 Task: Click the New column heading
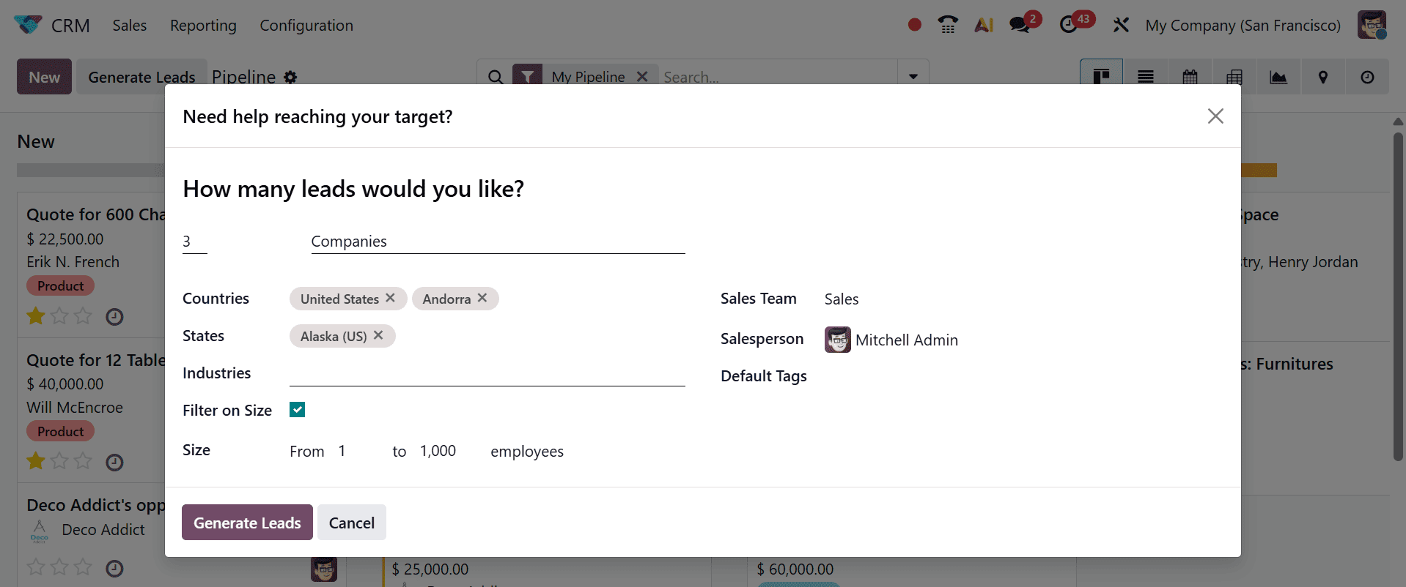tap(36, 141)
